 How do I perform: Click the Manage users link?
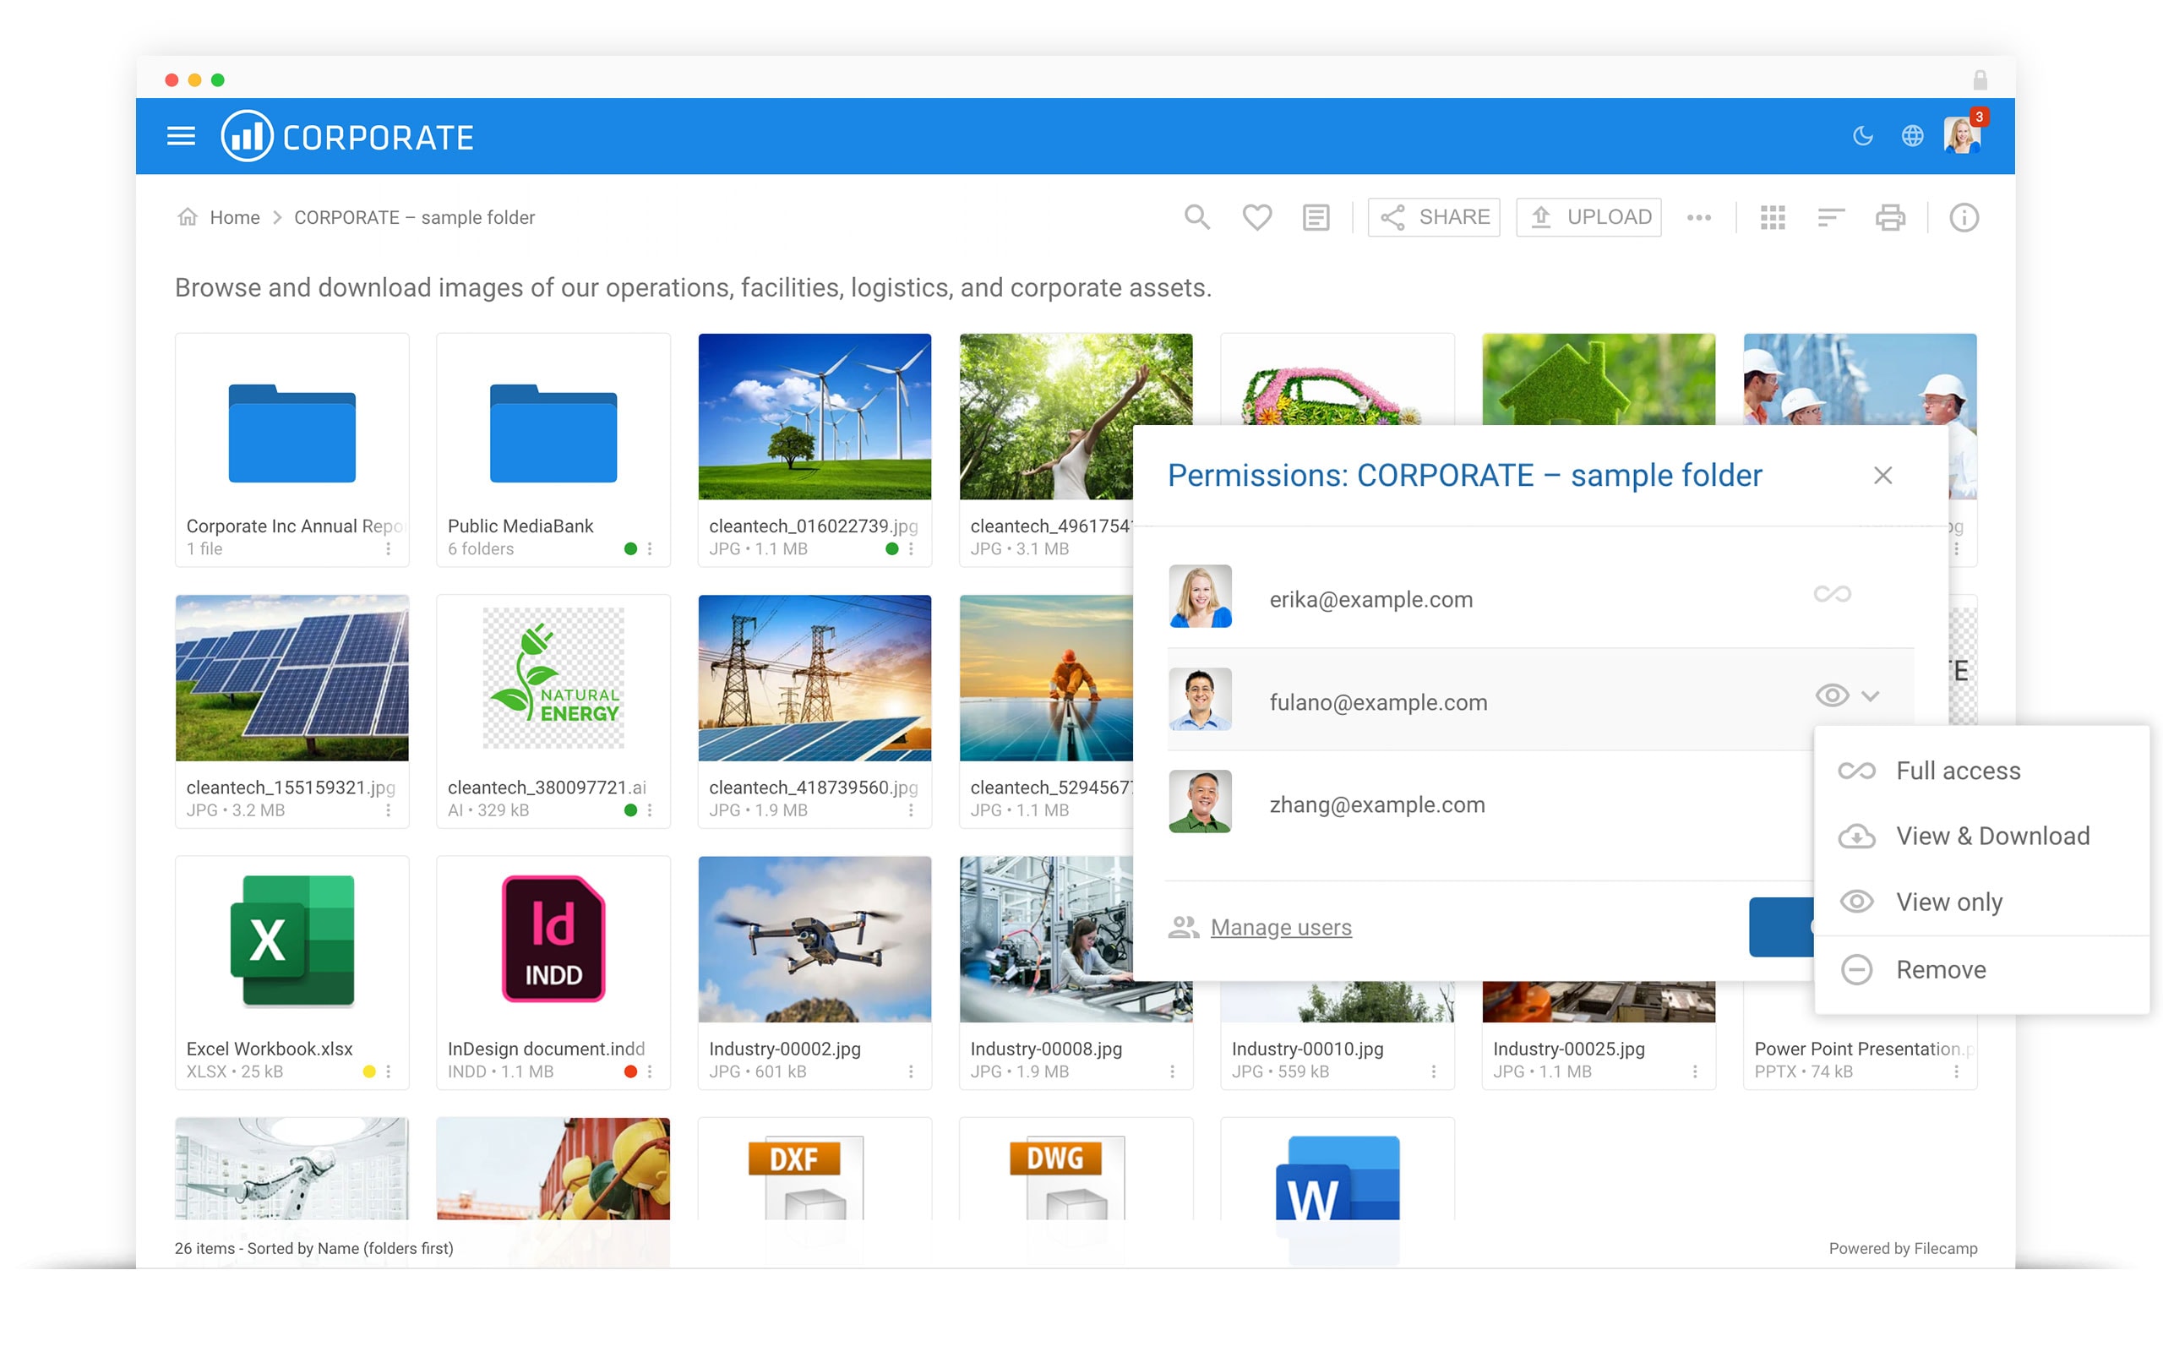click(x=1280, y=927)
